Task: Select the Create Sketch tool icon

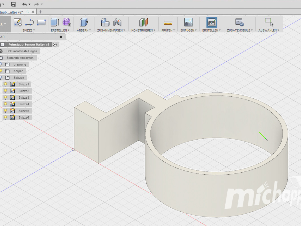Action: [18, 22]
